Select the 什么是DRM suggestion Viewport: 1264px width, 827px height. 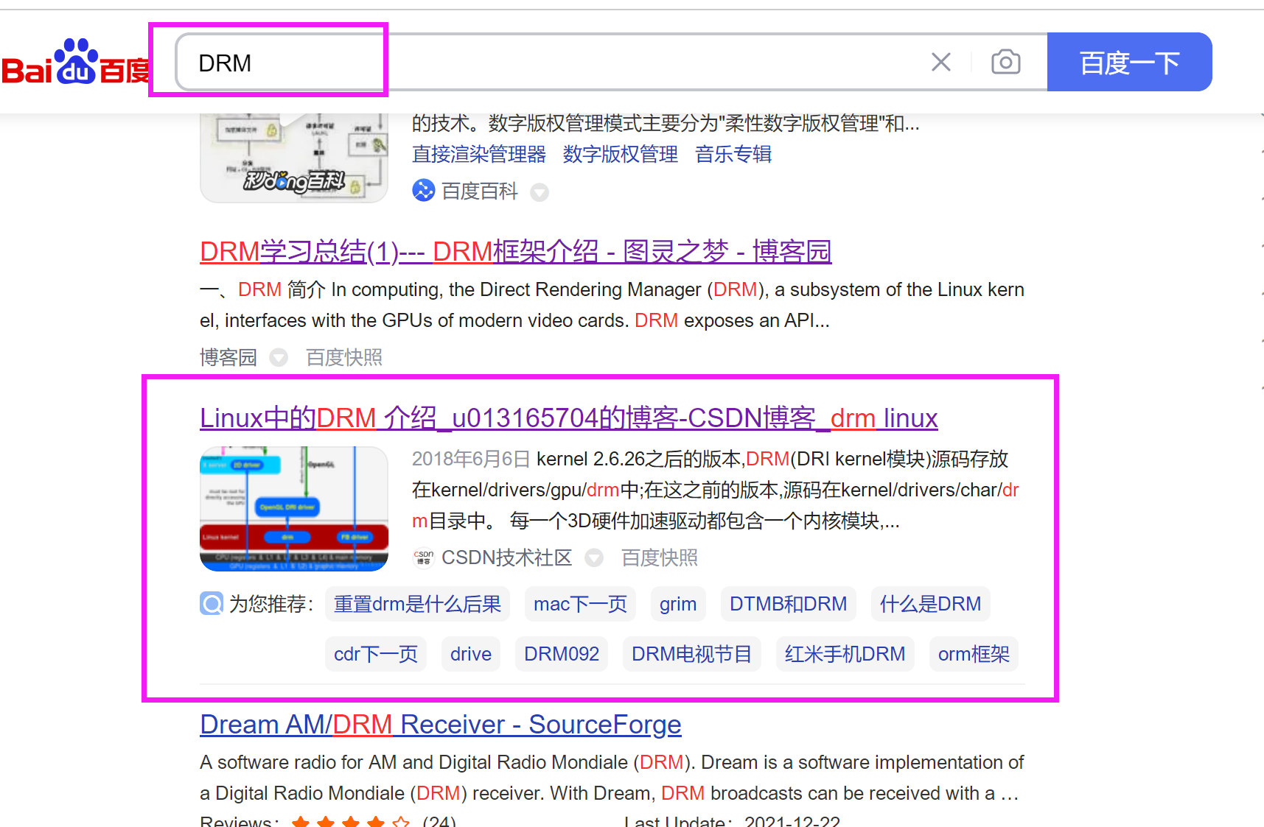(x=930, y=604)
